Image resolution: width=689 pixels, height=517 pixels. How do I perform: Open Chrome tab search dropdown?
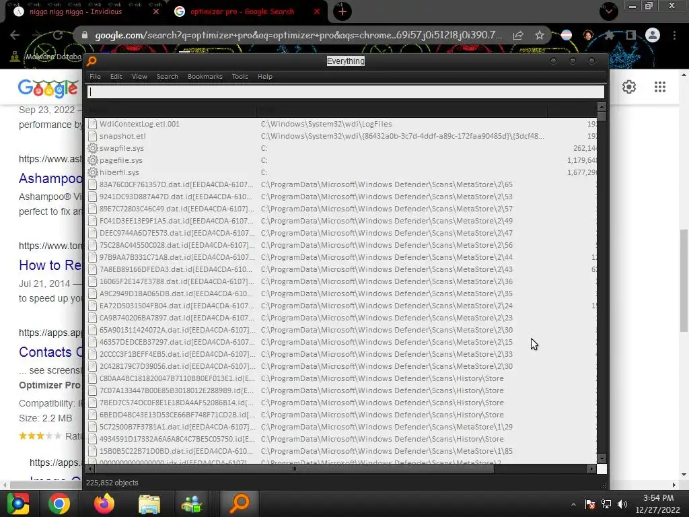tap(609, 11)
